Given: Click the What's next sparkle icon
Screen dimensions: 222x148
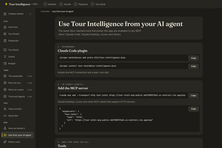Looking at the screenshot, I should [5, 142].
